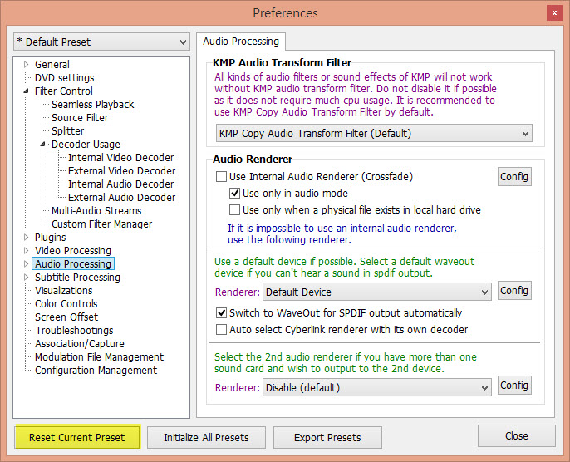
Task: Select Subtitle Processing tree item
Action: click(77, 277)
